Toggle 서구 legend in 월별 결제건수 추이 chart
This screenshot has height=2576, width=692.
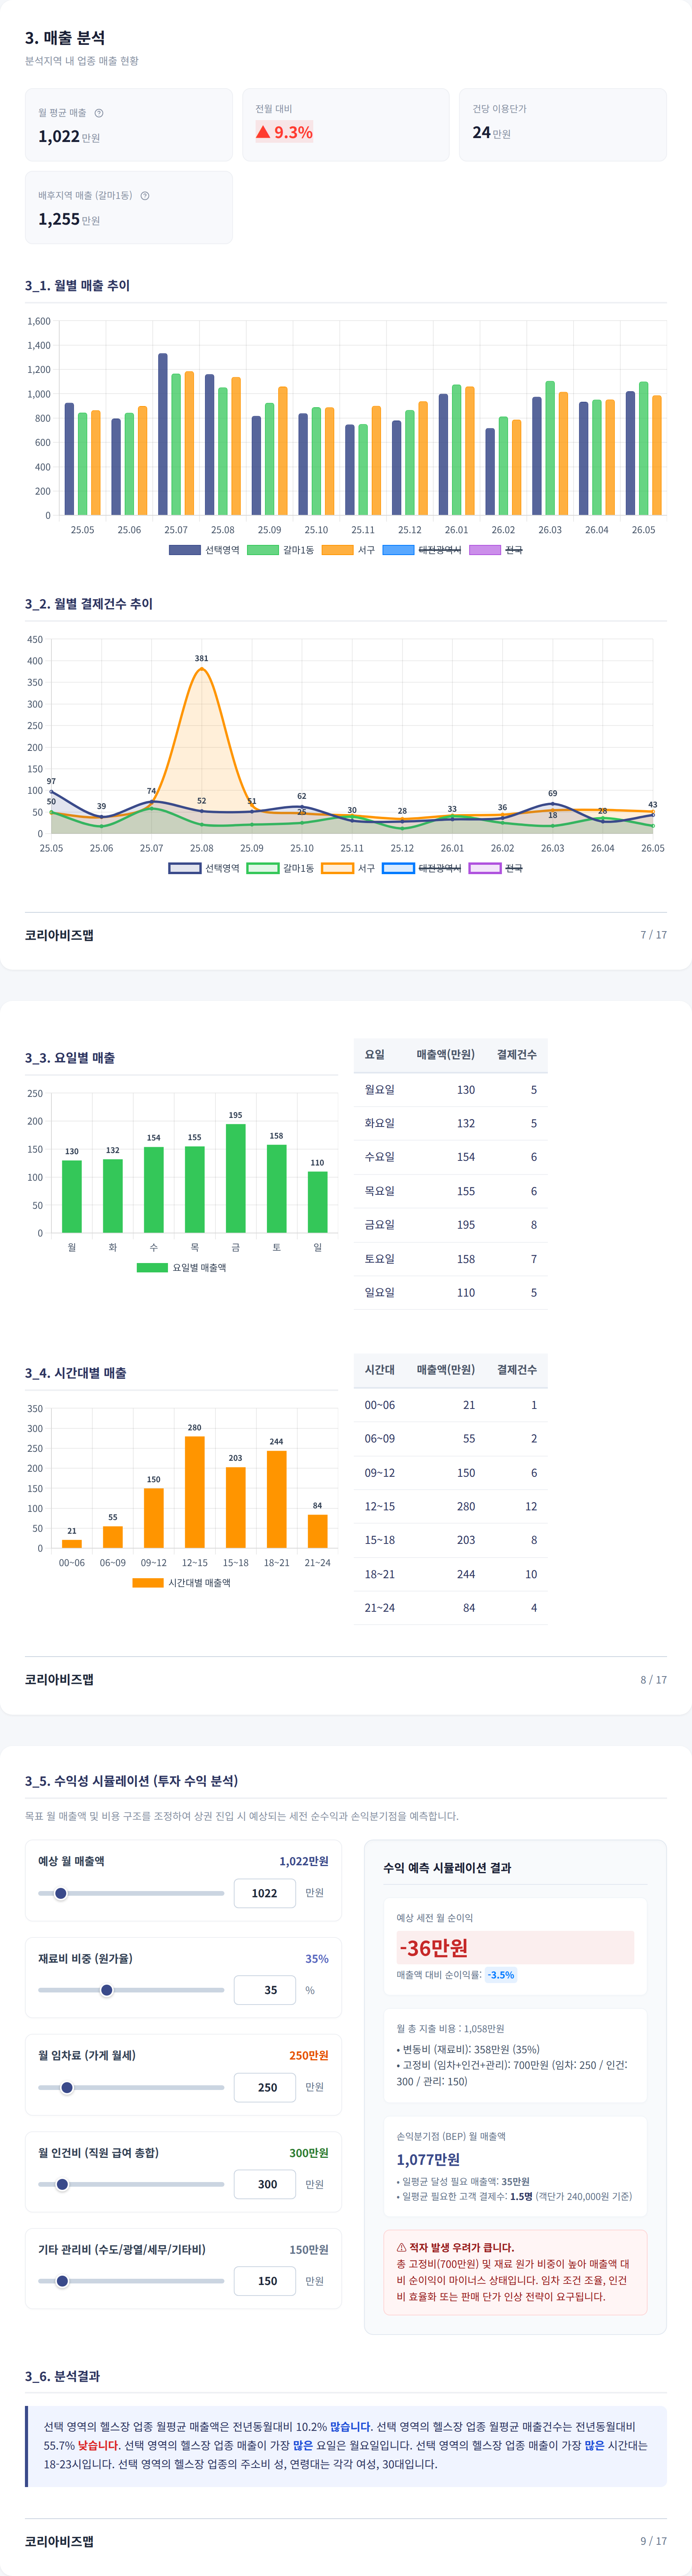tap(348, 868)
